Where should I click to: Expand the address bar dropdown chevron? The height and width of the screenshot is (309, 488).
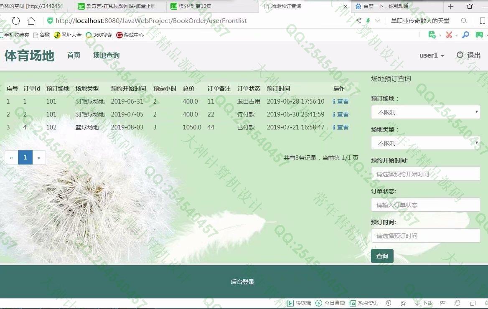click(378, 21)
